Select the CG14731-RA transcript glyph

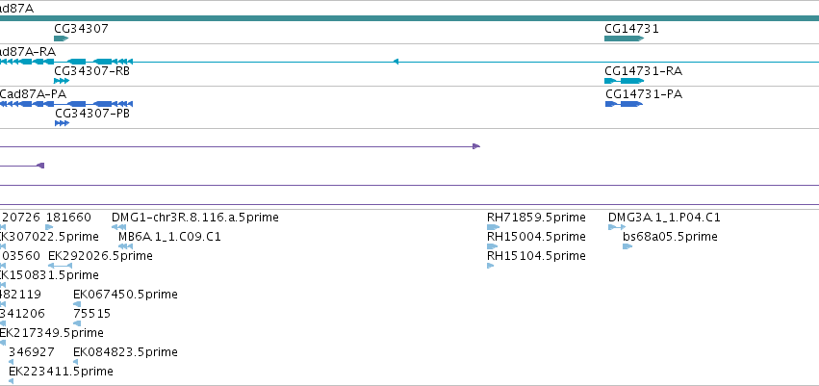(625, 81)
